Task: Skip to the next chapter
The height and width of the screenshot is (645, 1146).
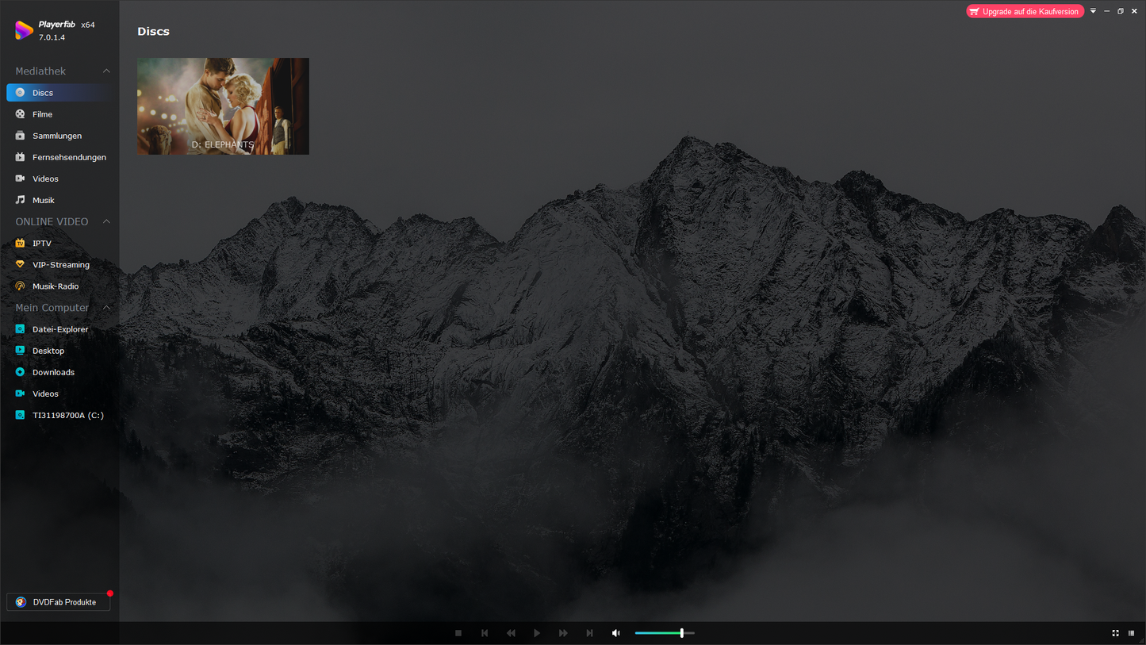Action: [589, 633]
